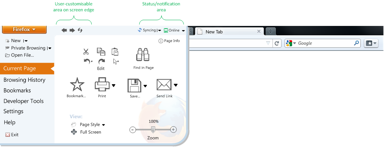Expand the New submenu arrow
This screenshot has width=384, height=148.
pyautogui.click(x=26, y=41)
